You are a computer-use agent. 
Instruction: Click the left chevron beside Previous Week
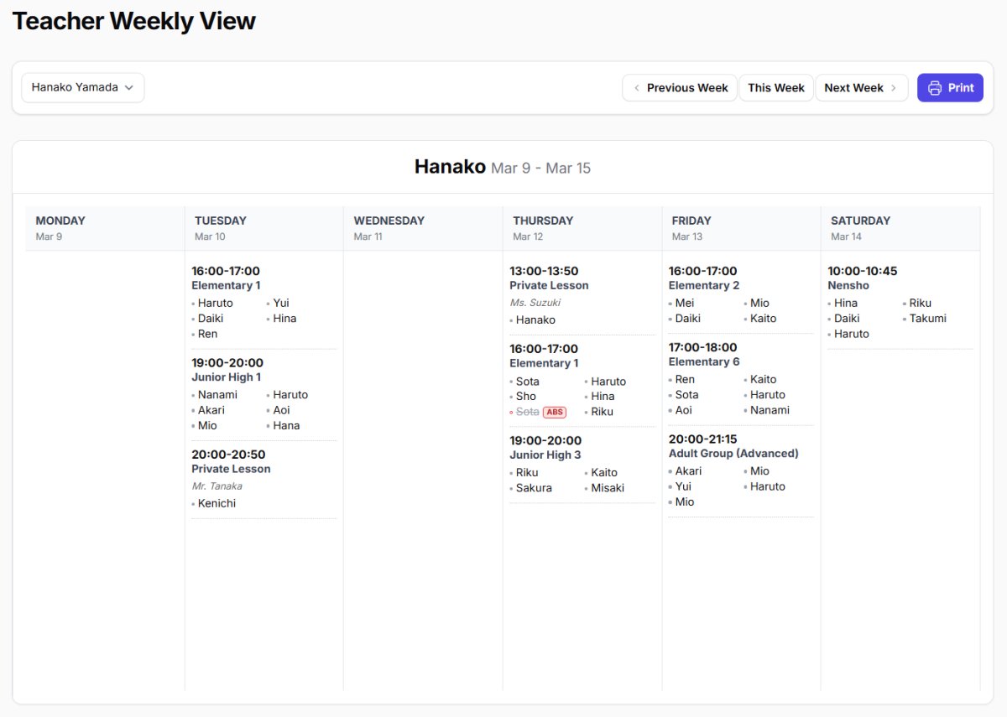click(x=636, y=87)
